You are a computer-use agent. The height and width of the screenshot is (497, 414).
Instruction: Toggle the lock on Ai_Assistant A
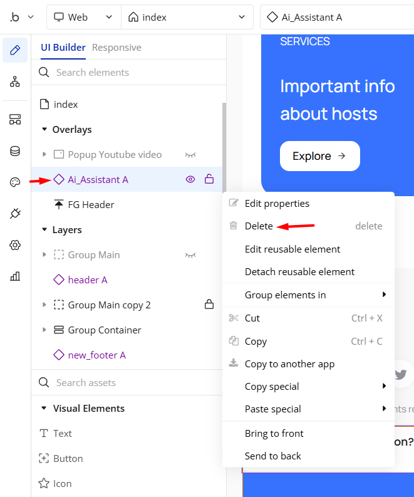pyautogui.click(x=209, y=179)
